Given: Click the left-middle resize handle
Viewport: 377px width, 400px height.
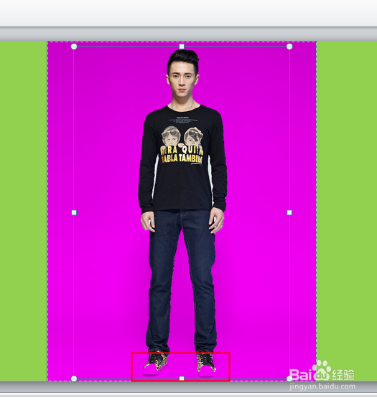Looking at the screenshot, I should (74, 212).
